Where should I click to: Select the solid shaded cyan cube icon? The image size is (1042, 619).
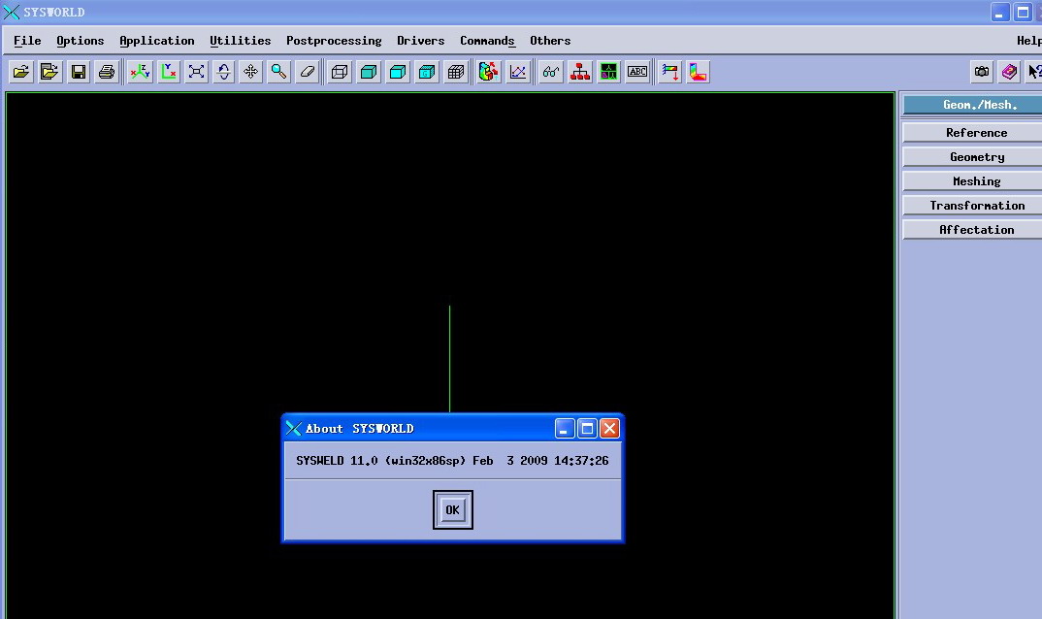coord(398,72)
